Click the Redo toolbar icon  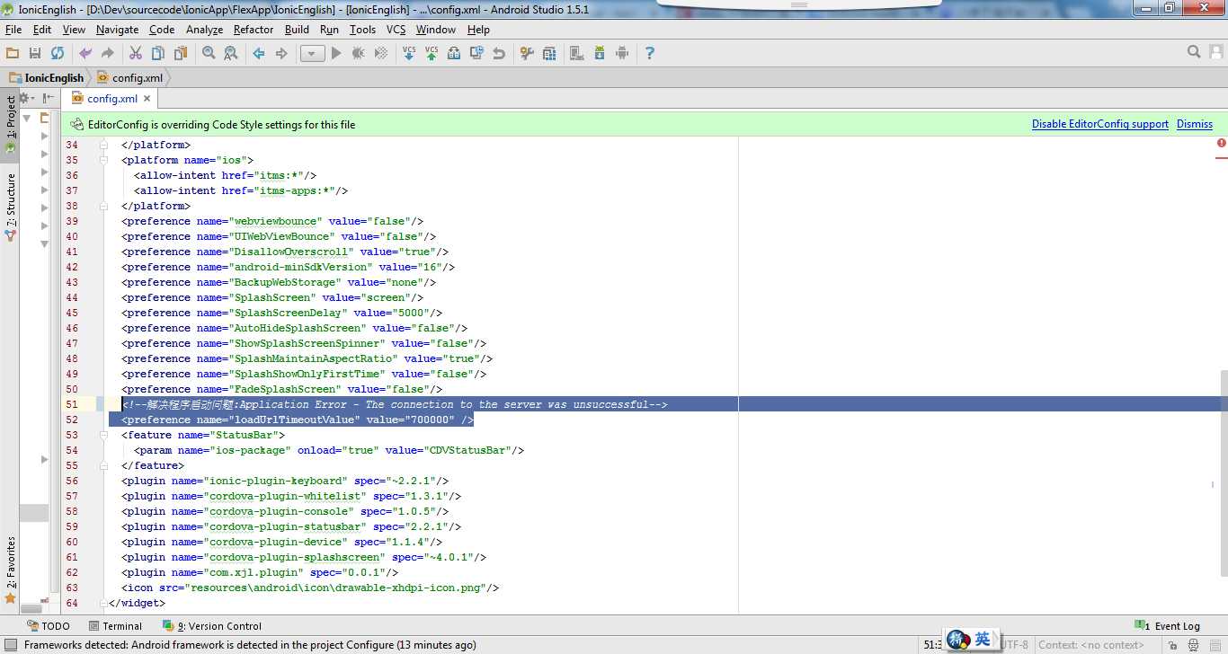108,54
